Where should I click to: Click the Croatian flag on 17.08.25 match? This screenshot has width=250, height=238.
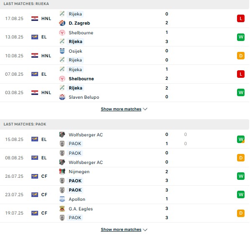[35, 18]
